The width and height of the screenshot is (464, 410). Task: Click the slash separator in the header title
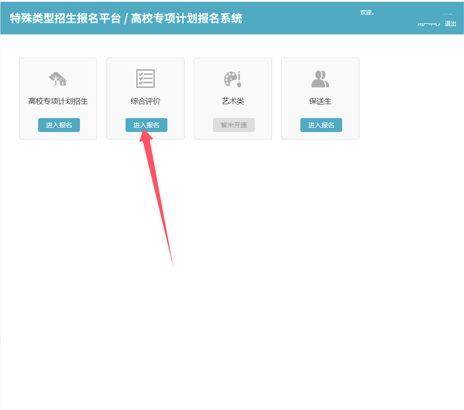[126, 18]
